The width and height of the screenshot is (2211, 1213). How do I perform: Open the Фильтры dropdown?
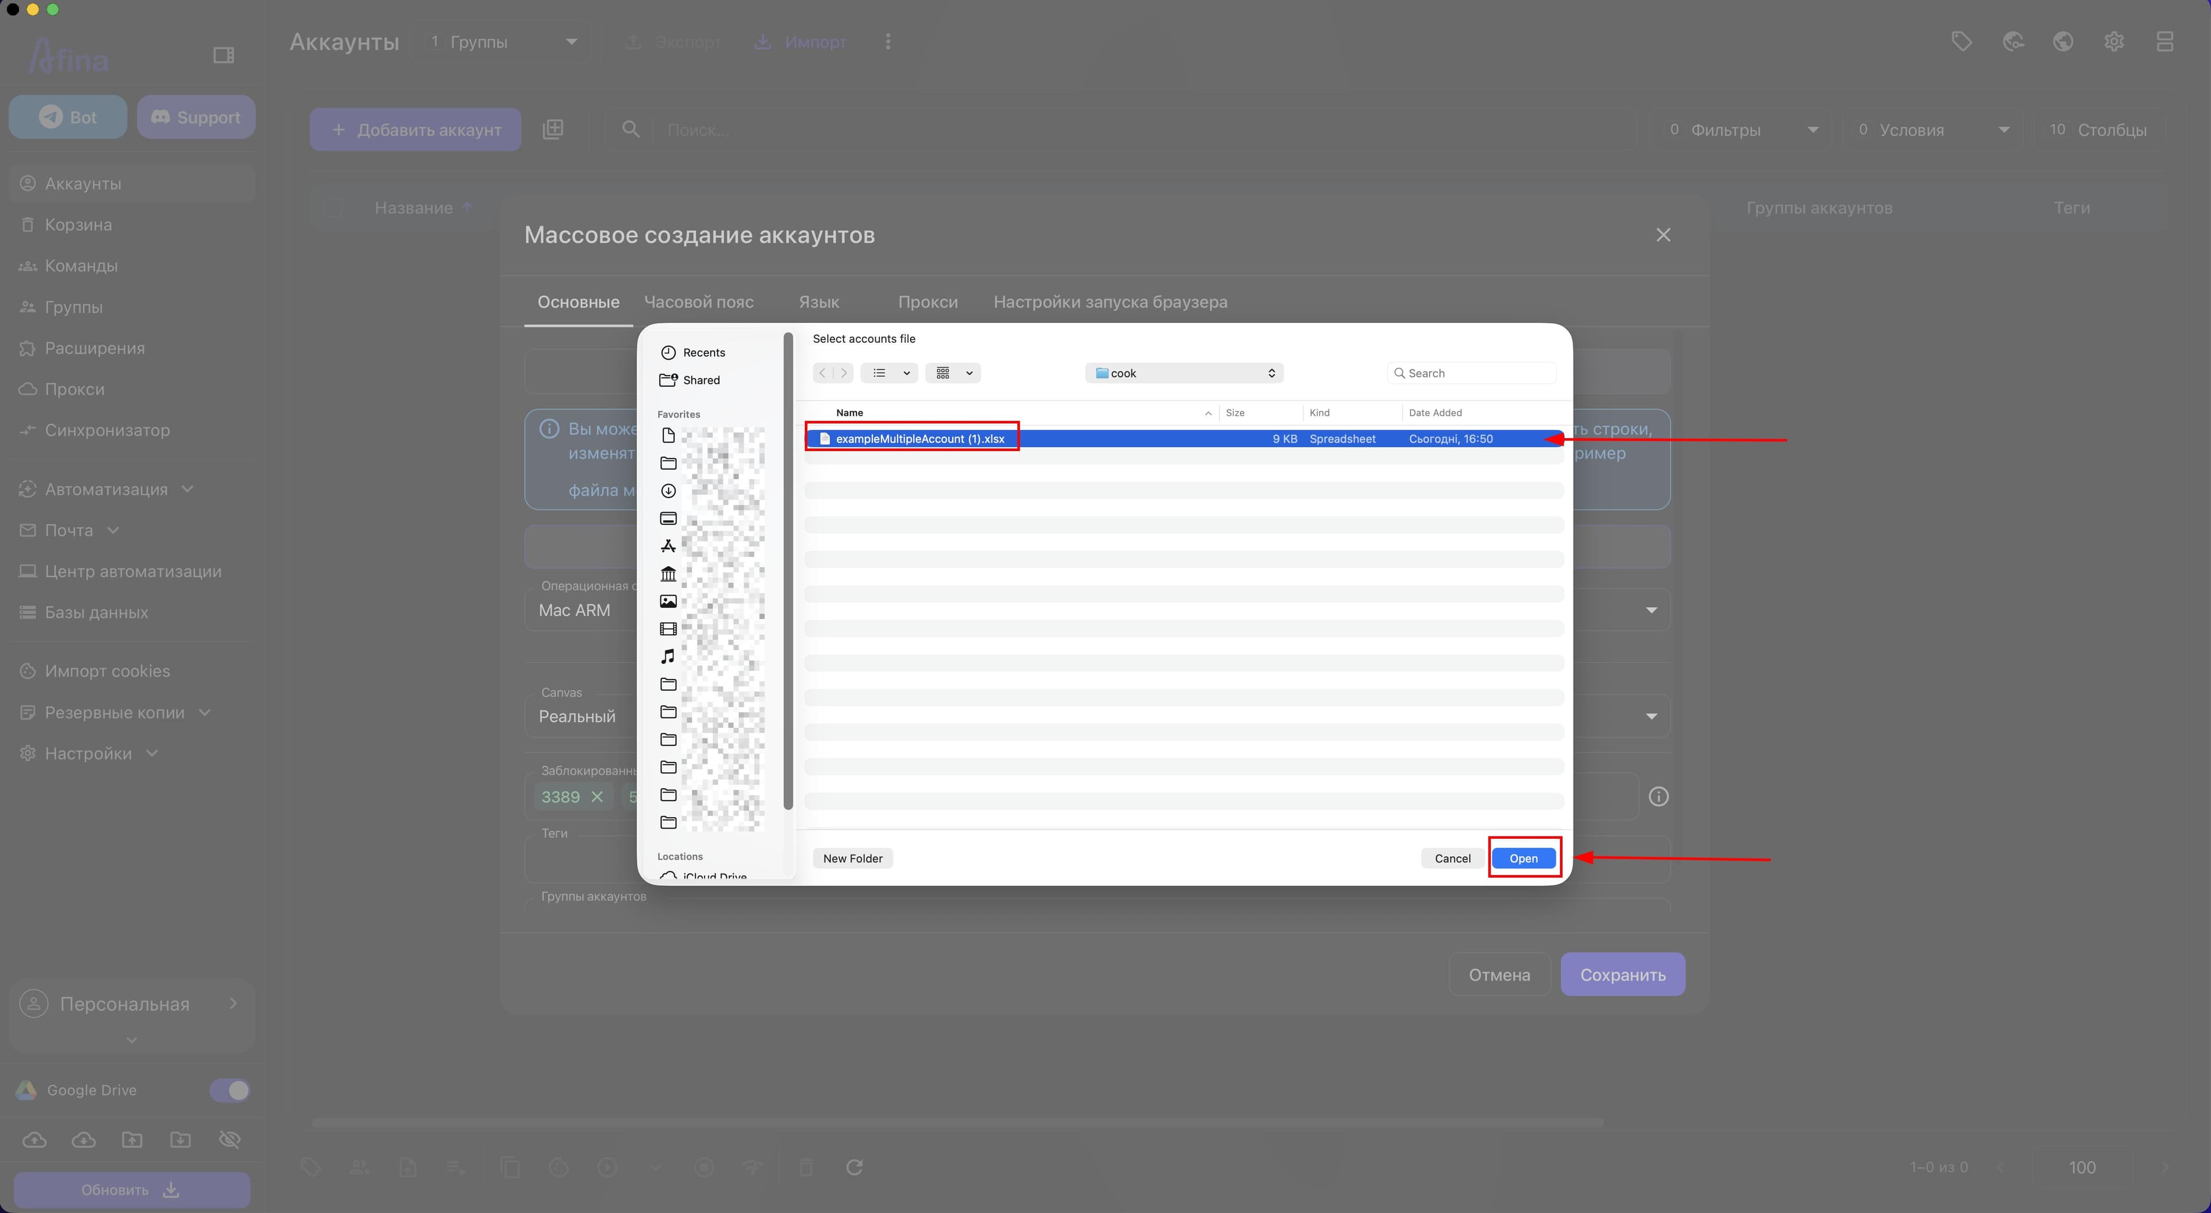[x=1742, y=129]
